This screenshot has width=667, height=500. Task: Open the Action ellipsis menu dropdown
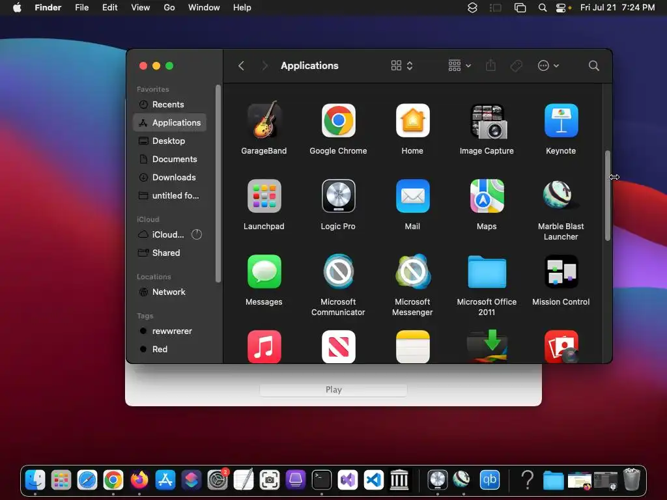tap(548, 66)
